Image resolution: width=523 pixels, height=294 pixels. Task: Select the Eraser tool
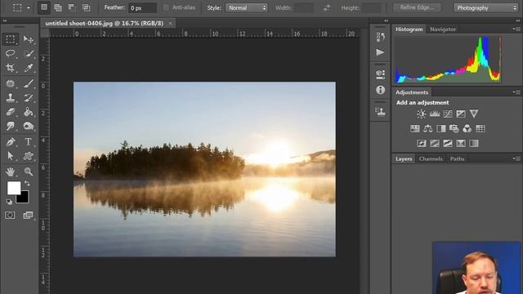(x=11, y=112)
